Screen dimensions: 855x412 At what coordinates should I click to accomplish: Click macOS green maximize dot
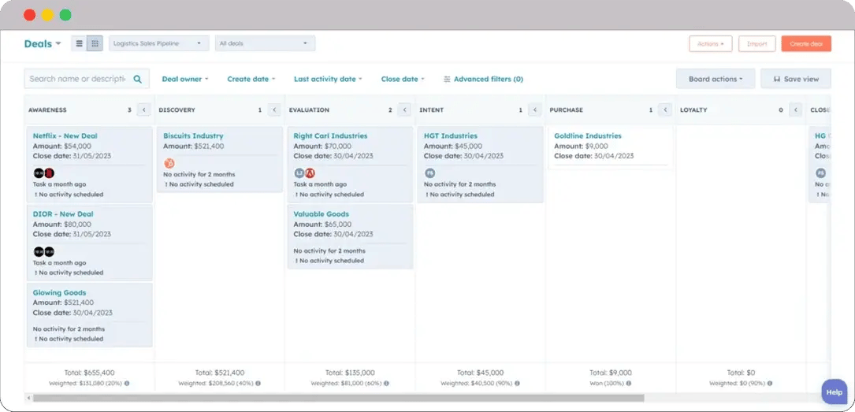click(x=65, y=15)
